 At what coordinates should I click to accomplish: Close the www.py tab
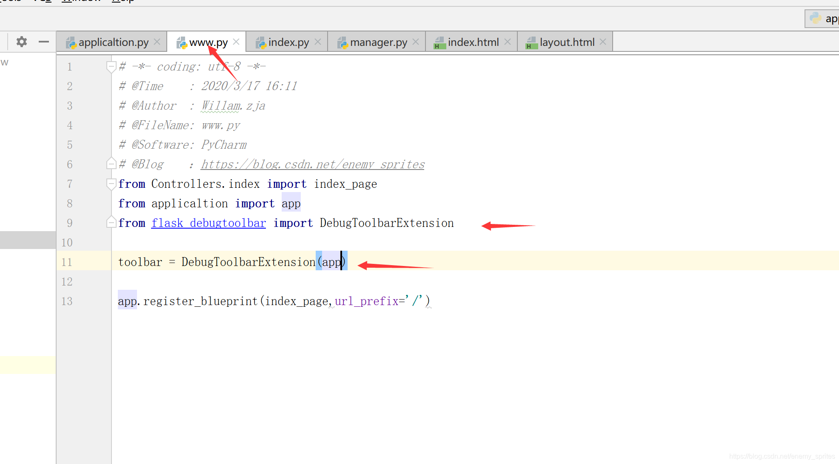[x=237, y=42]
